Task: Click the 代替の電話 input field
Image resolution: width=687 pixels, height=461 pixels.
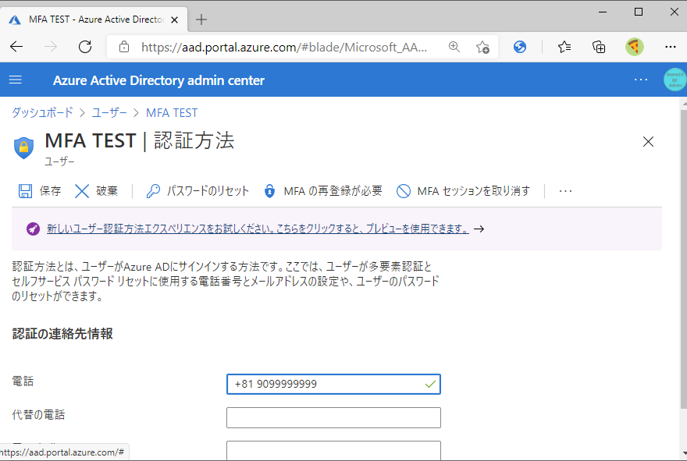Action: (x=333, y=417)
